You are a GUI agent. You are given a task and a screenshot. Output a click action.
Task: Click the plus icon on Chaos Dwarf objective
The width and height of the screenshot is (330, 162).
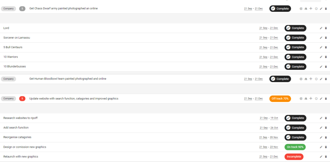pos(311,9)
